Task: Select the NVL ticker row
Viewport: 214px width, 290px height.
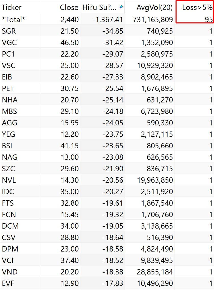Action: (x=9, y=180)
